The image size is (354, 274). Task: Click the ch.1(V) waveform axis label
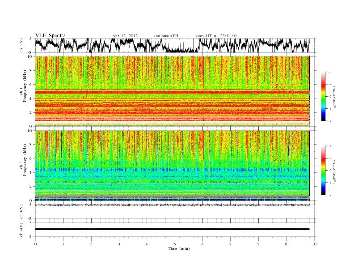click(x=21, y=45)
